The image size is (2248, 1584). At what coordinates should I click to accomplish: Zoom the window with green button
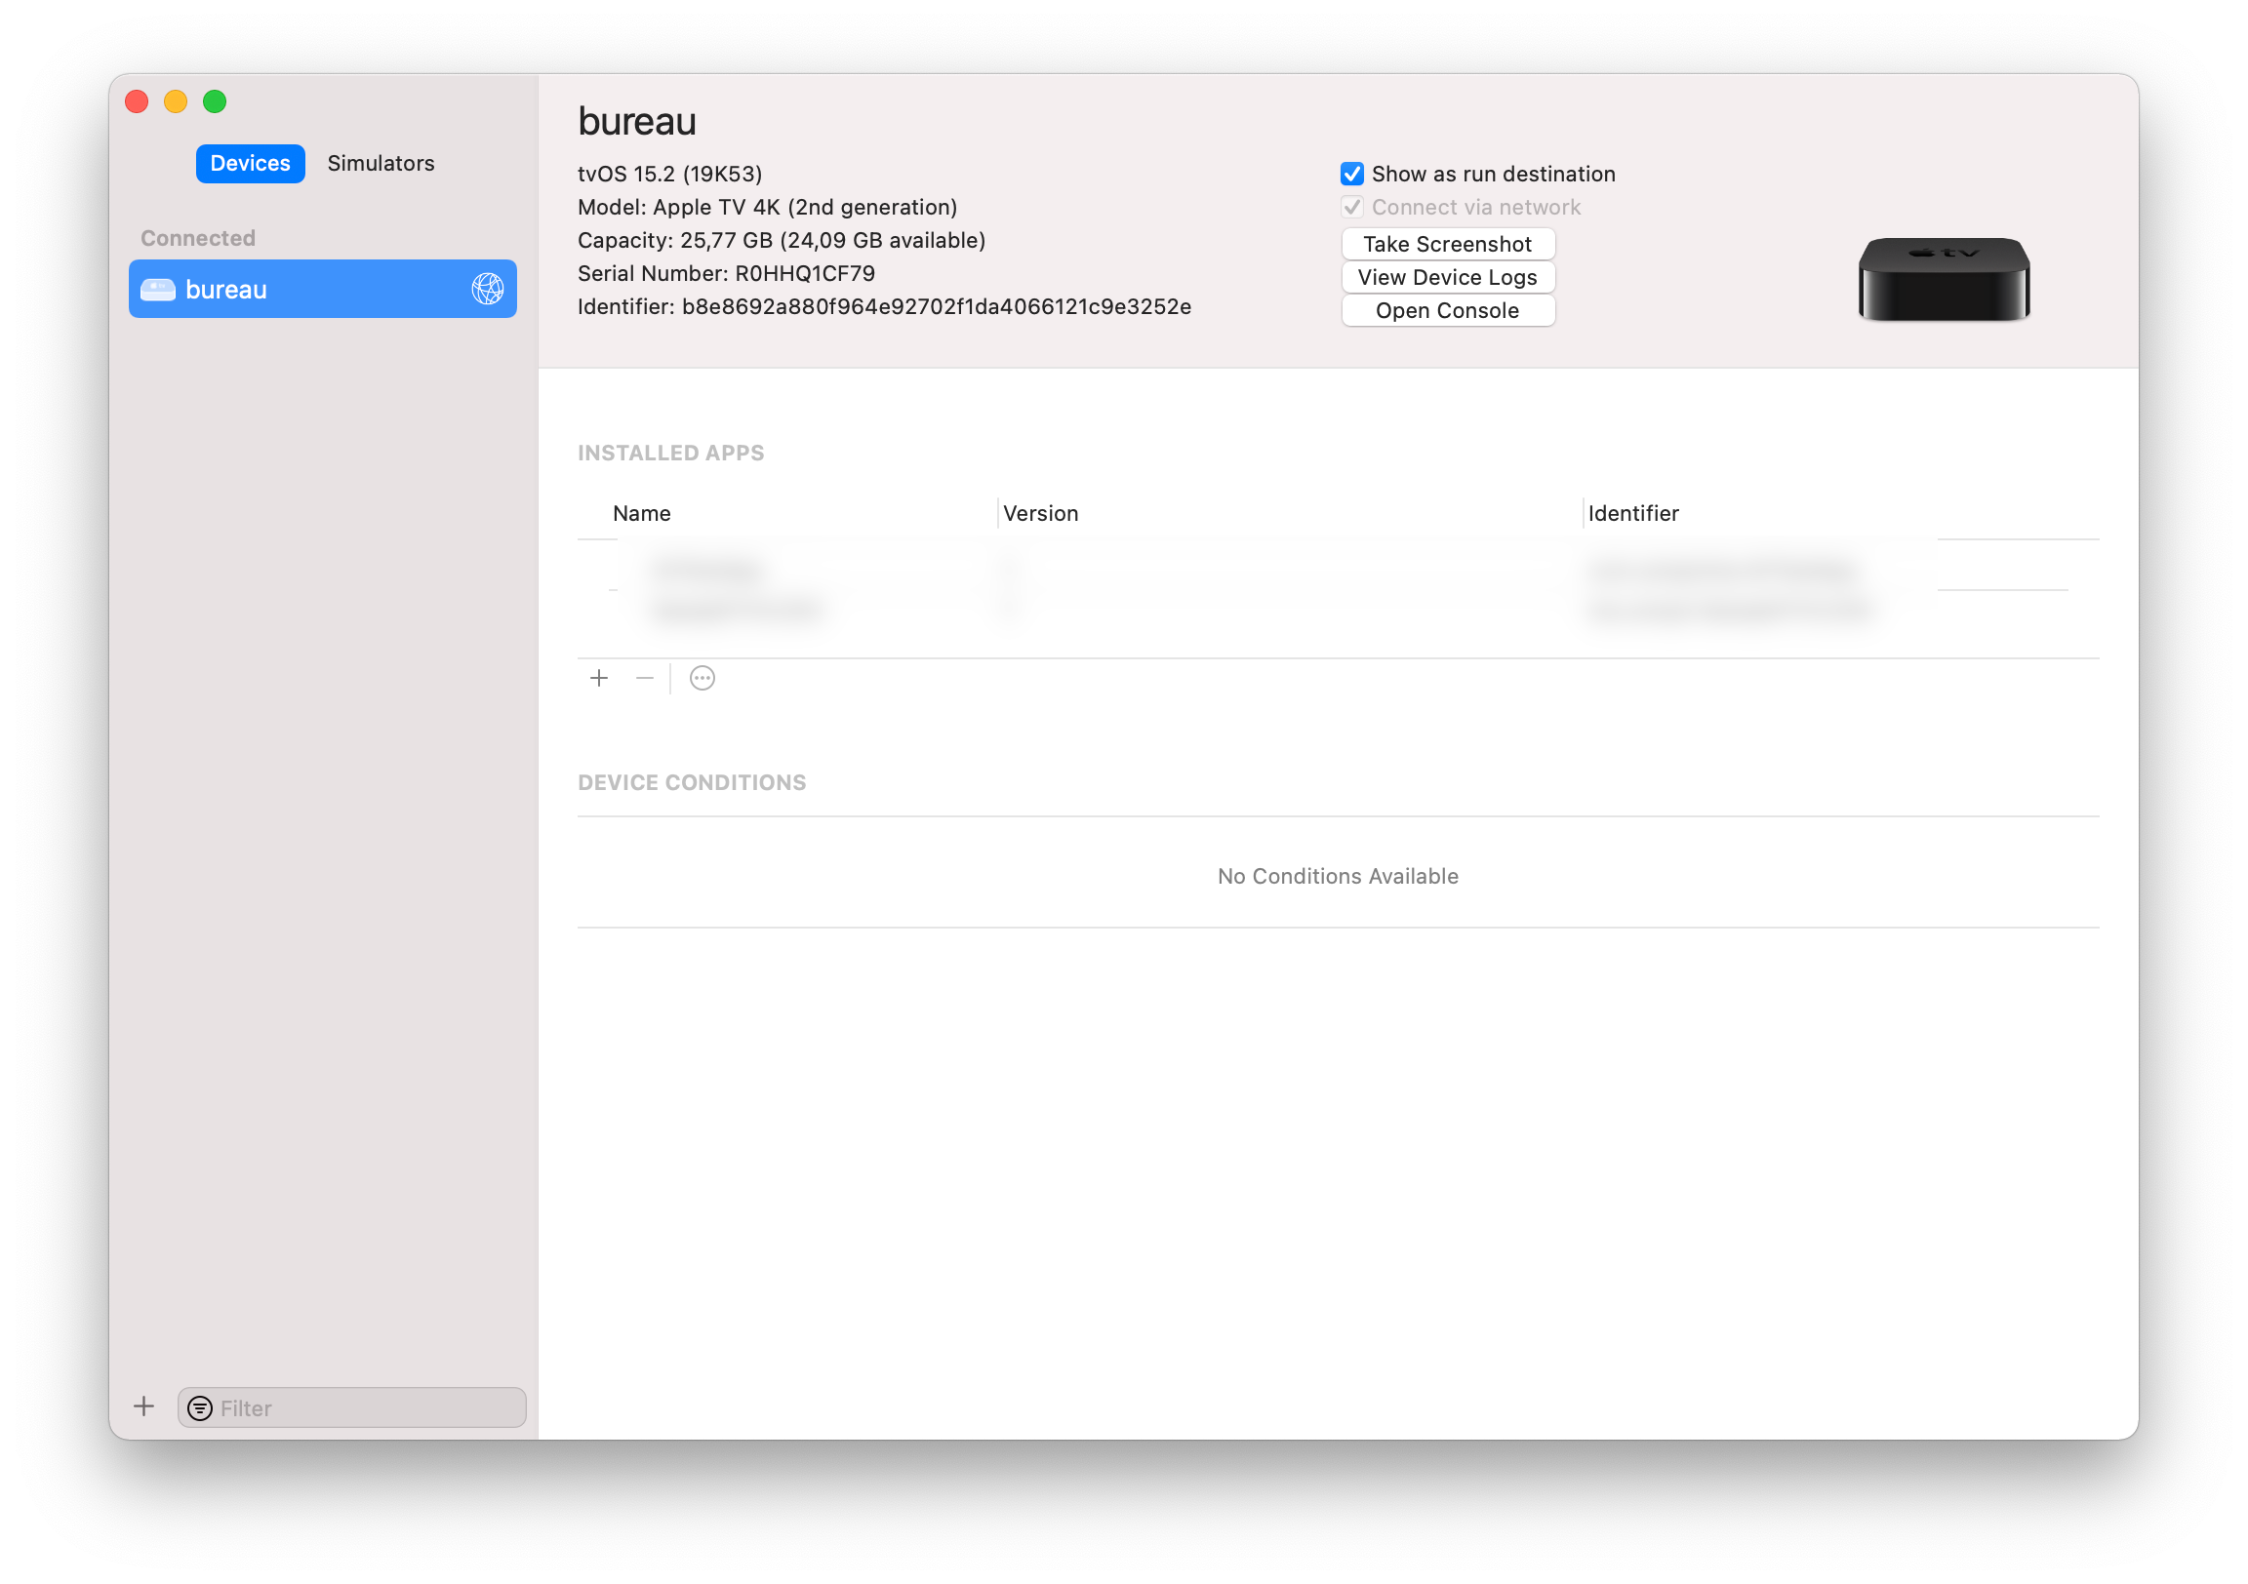(x=215, y=101)
